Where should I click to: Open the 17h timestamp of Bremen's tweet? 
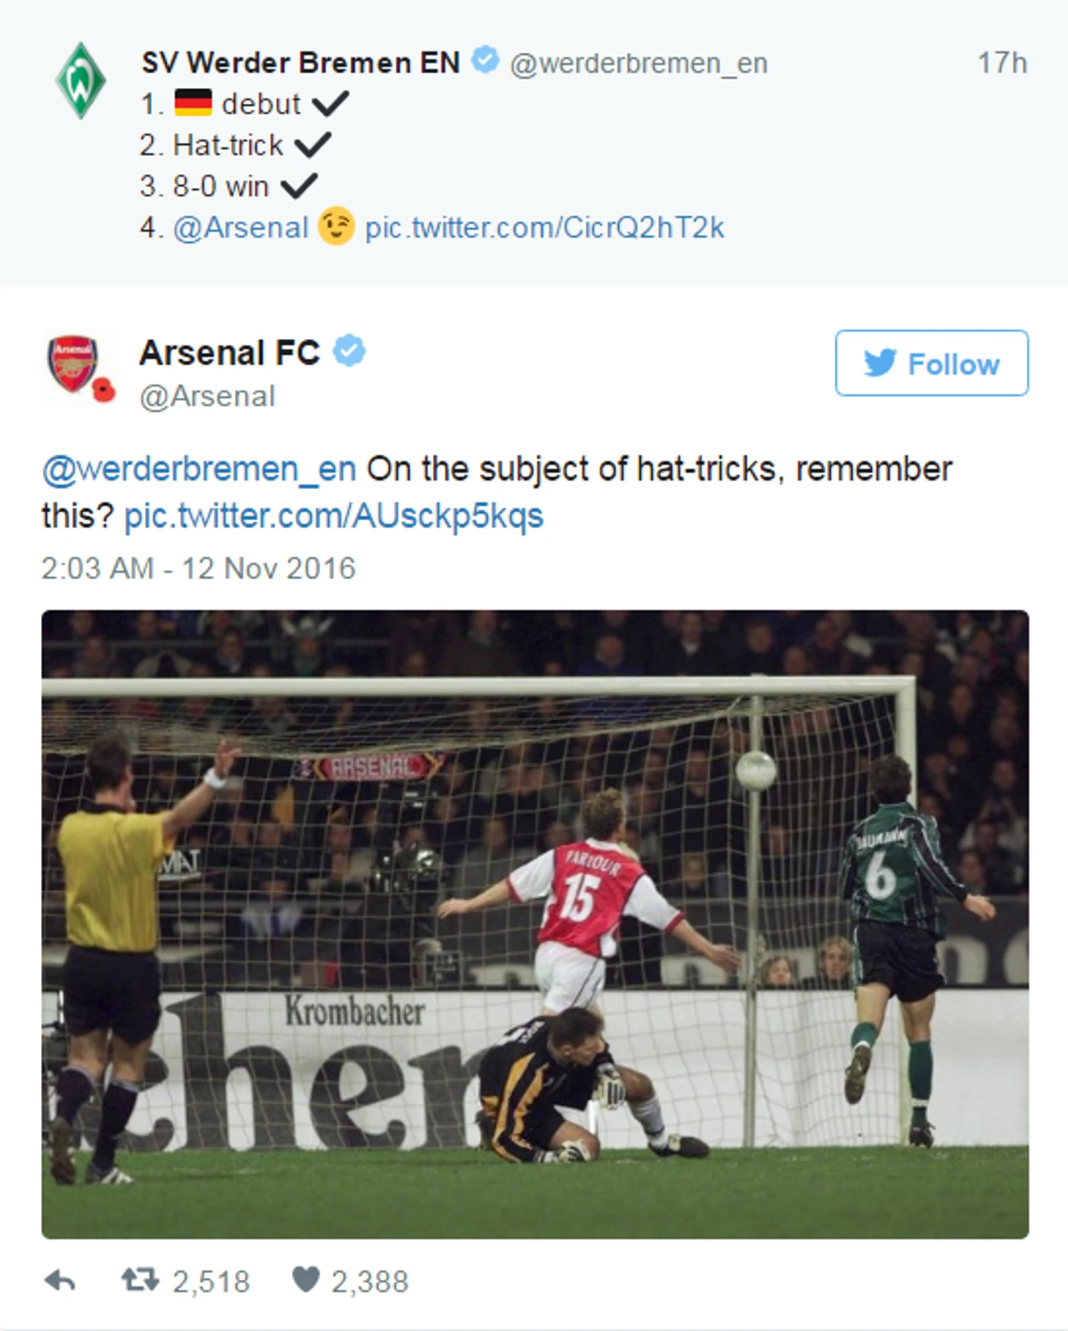click(x=1002, y=63)
